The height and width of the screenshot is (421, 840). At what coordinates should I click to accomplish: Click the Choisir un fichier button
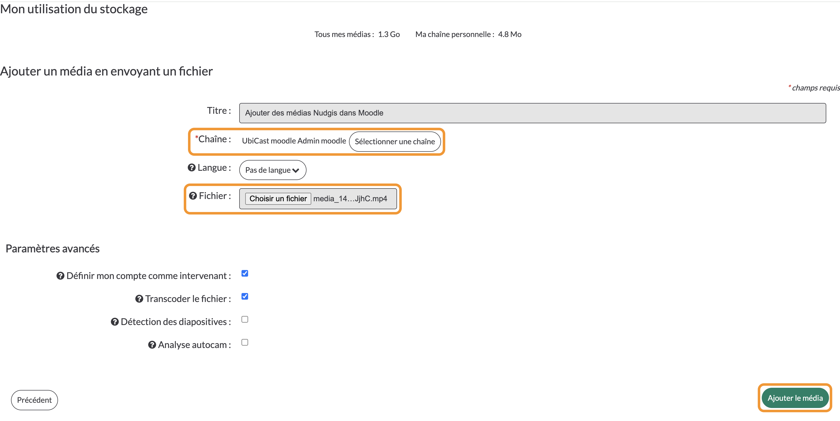[278, 198]
